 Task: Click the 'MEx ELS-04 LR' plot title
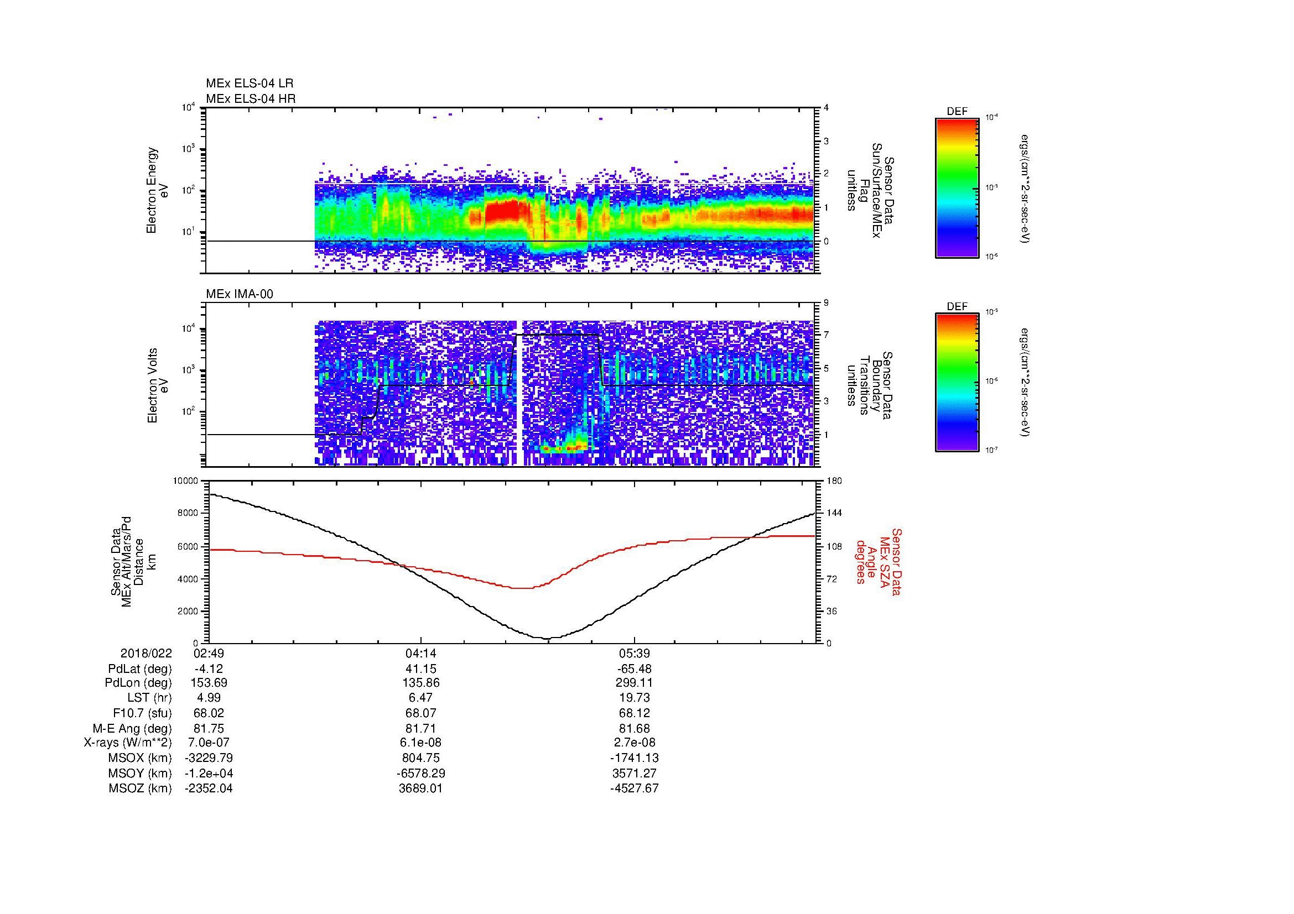coord(250,83)
